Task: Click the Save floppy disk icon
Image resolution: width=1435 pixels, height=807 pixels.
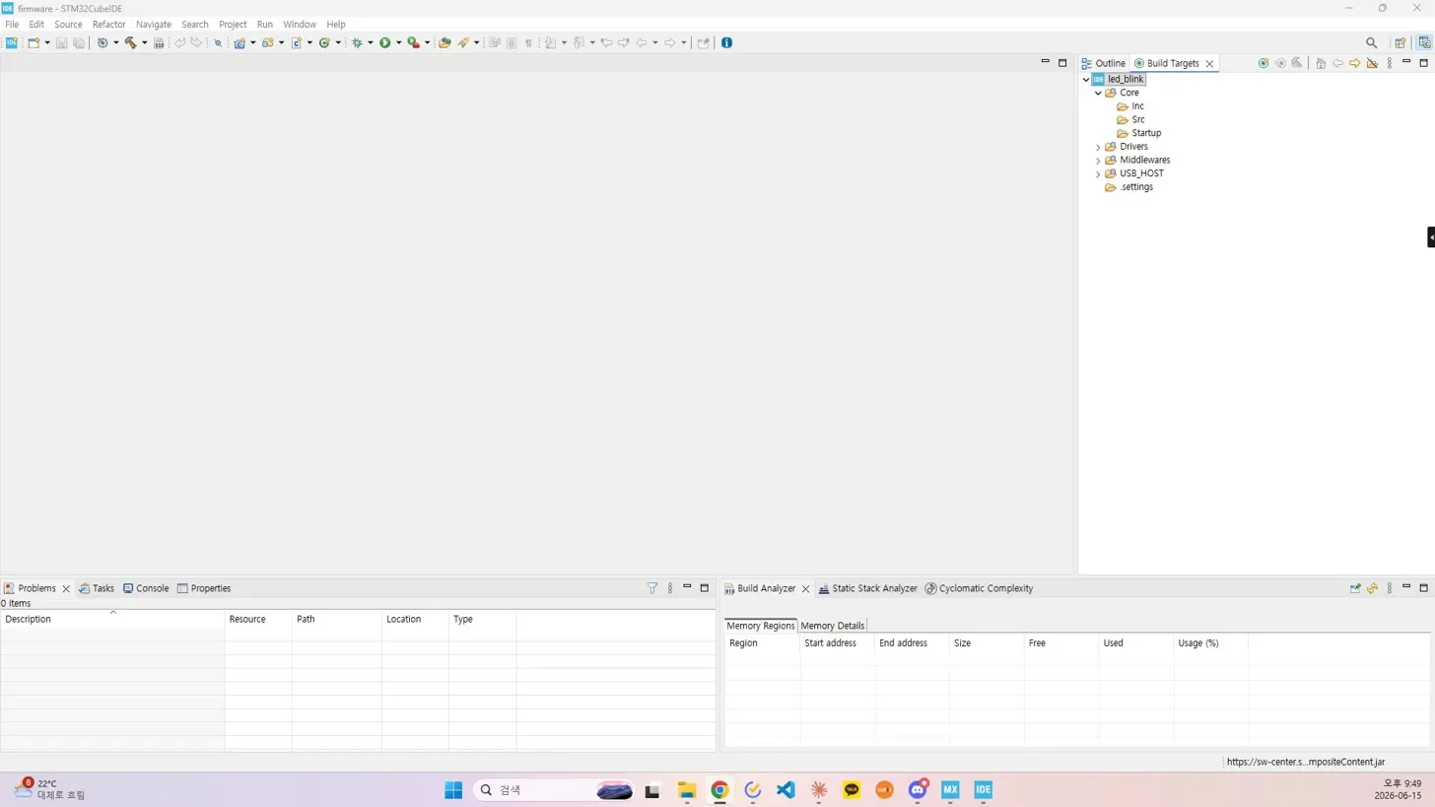Action: point(61,42)
